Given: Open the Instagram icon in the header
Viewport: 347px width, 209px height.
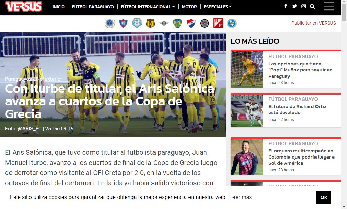Looking at the screenshot, I should [303, 6].
